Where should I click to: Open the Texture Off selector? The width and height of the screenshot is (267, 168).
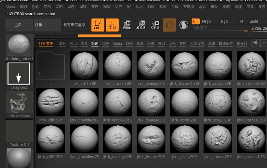click(19, 133)
